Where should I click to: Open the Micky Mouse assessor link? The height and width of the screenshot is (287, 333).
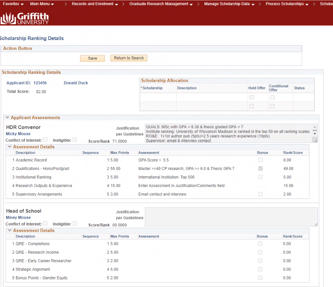[18, 134]
